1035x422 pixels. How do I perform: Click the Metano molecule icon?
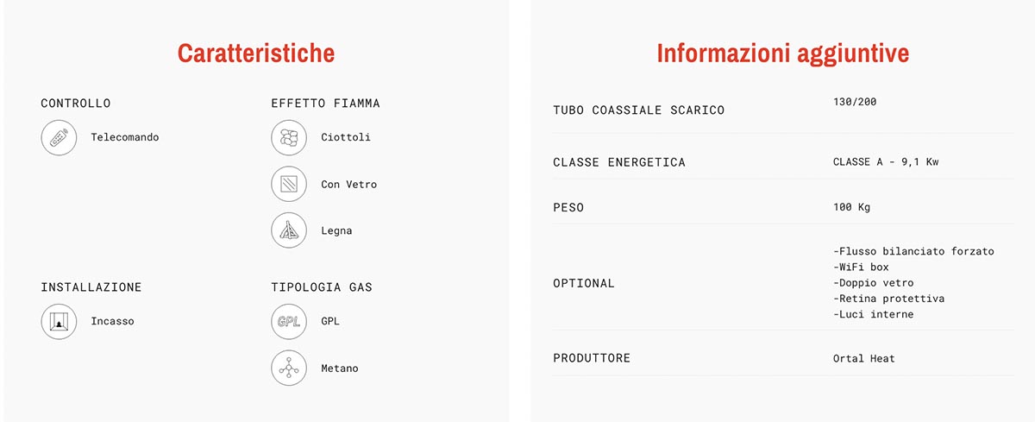[289, 368]
